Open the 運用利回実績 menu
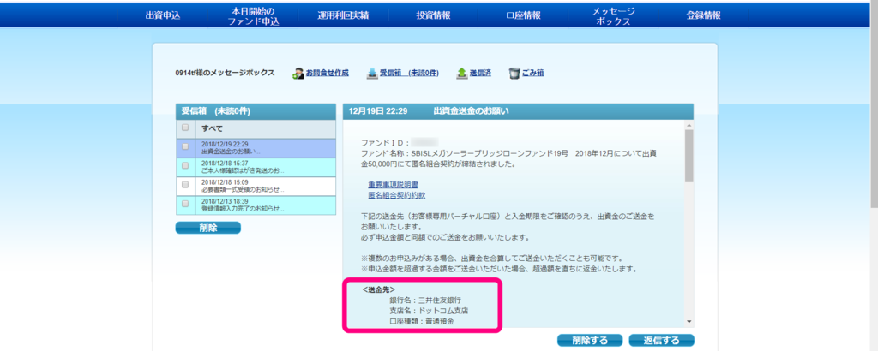Screen dimensions: 878x351 point(343,15)
